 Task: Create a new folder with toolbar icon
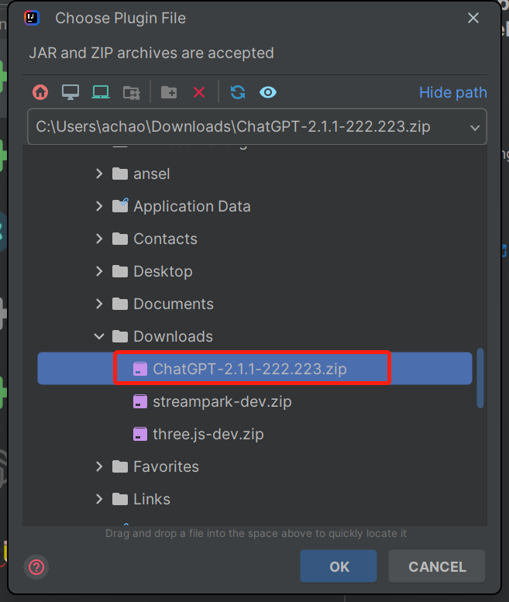pyautogui.click(x=169, y=92)
